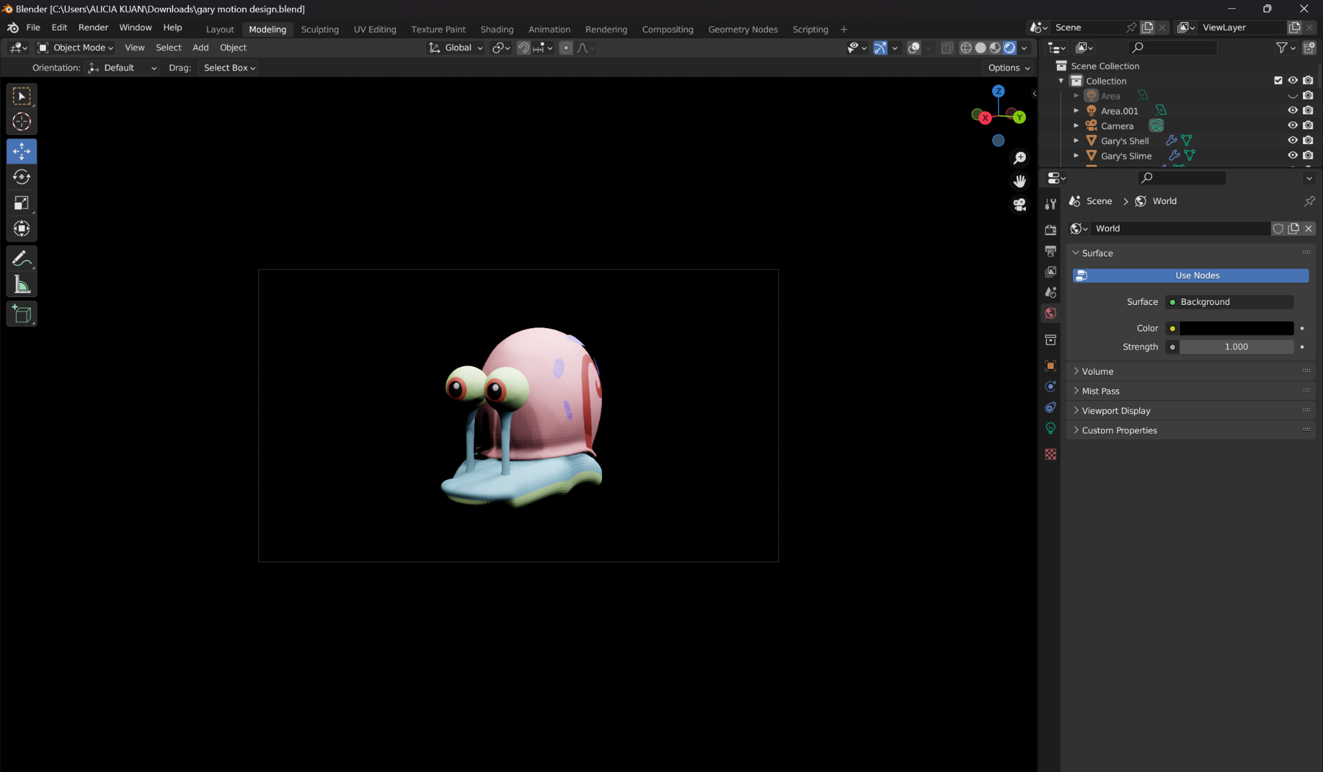1323x772 pixels.
Task: Click the Blender logo menu
Action: [x=12, y=28]
